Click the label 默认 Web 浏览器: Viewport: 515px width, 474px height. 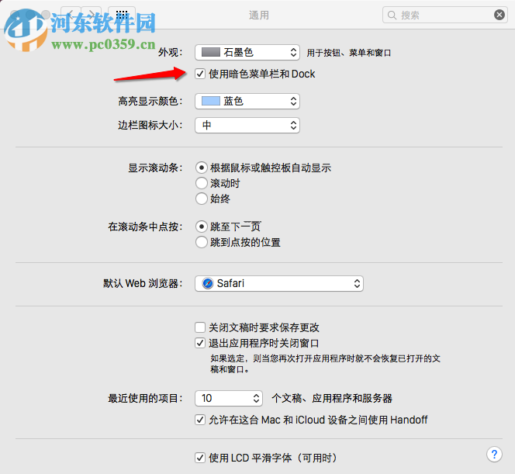click(143, 283)
